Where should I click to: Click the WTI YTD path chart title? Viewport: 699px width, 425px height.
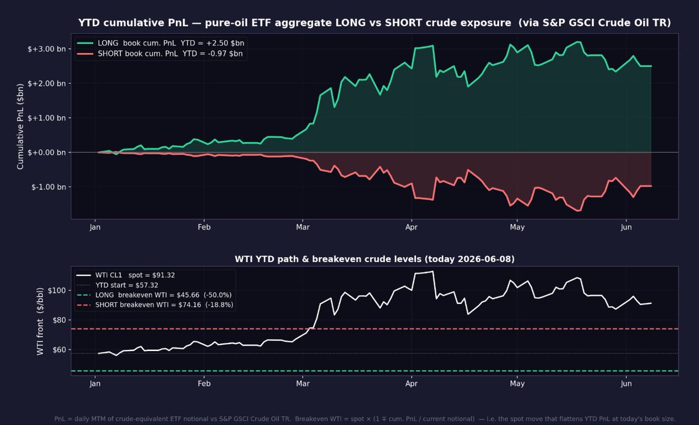[375, 258]
